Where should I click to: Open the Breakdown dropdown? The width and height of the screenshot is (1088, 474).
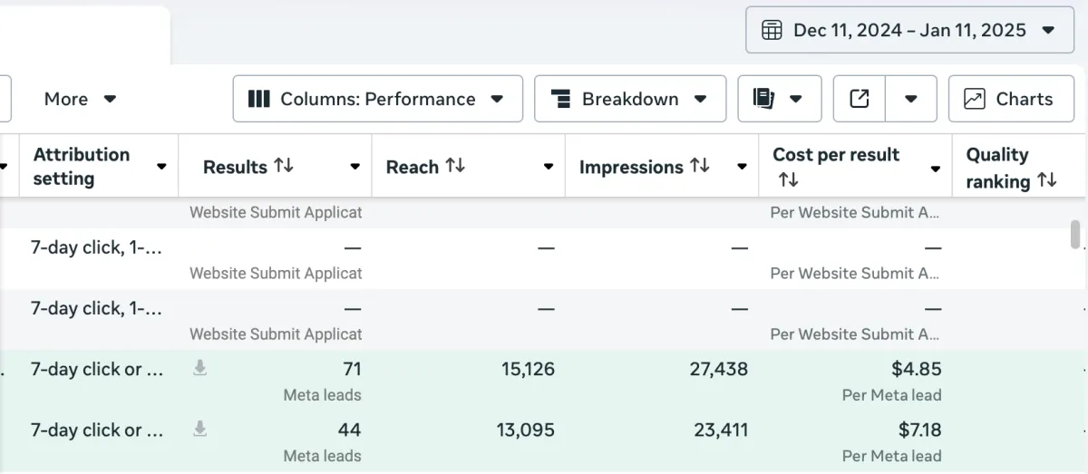(630, 99)
